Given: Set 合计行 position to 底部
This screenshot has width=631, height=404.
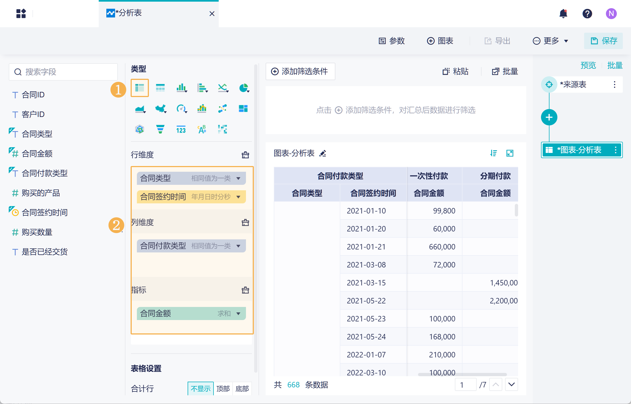Looking at the screenshot, I should click(x=242, y=388).
